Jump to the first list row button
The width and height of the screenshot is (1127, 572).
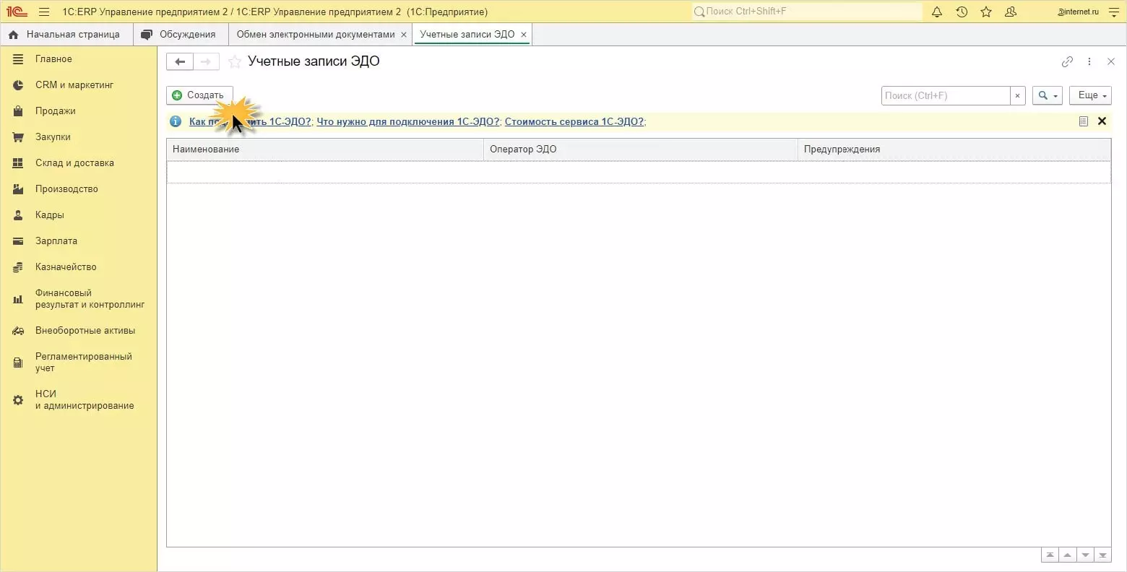[1050, 555]
